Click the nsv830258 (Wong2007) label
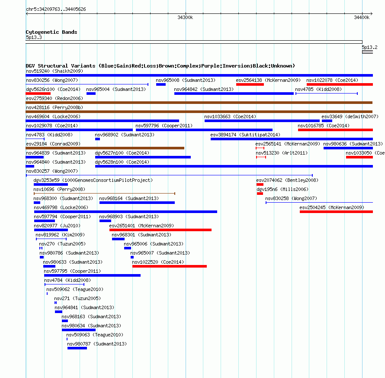385x378 pixels. pos(291,198)
